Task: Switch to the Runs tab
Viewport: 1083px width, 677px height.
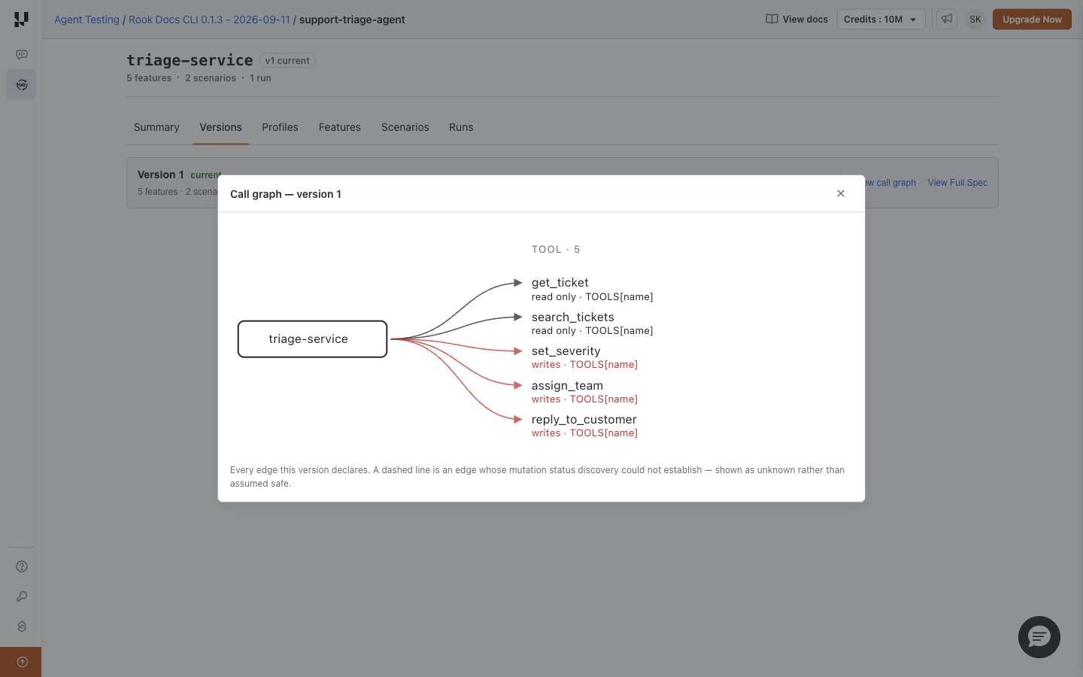Action: click(x=461, y=127)
